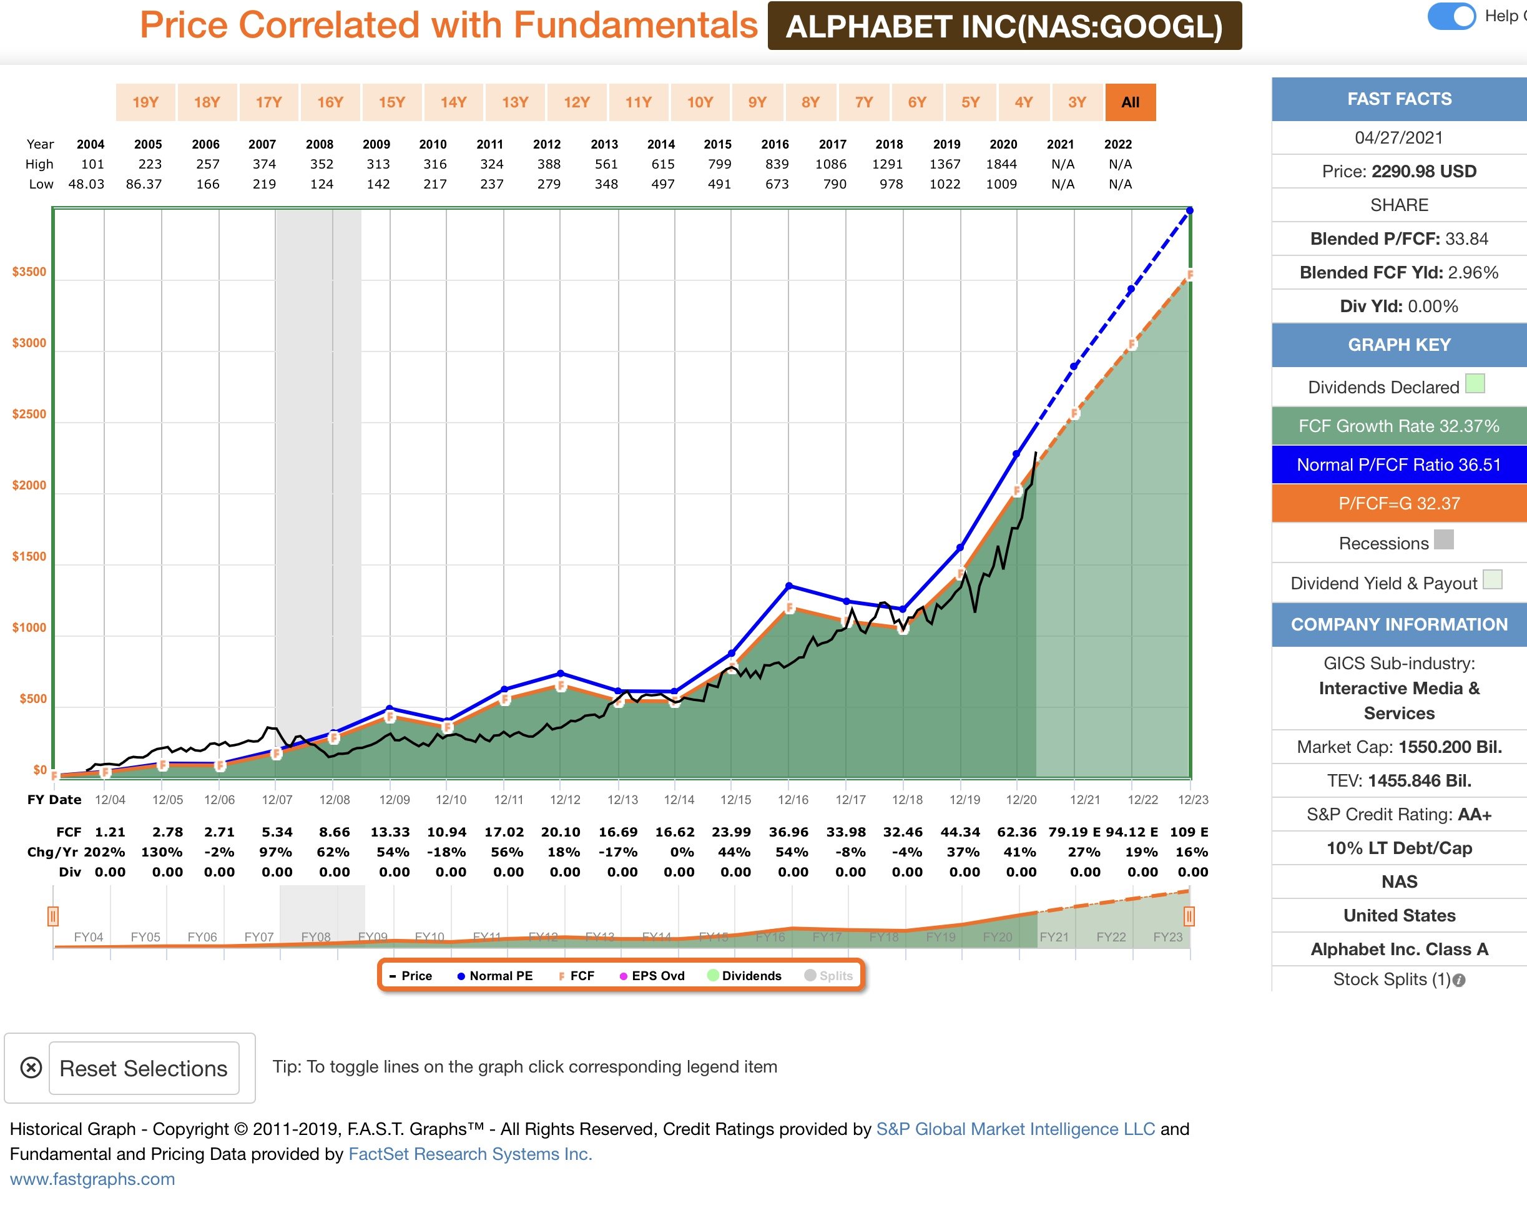
Task: Click the Stock Splits info icon
Action: coord(1459,980)
